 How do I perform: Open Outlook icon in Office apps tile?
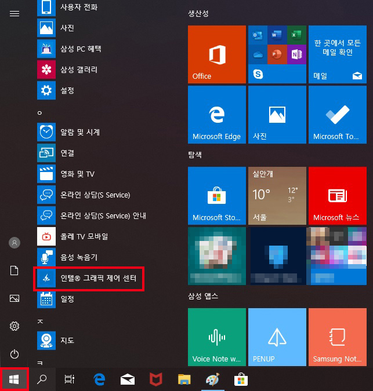tap(258, 35)
